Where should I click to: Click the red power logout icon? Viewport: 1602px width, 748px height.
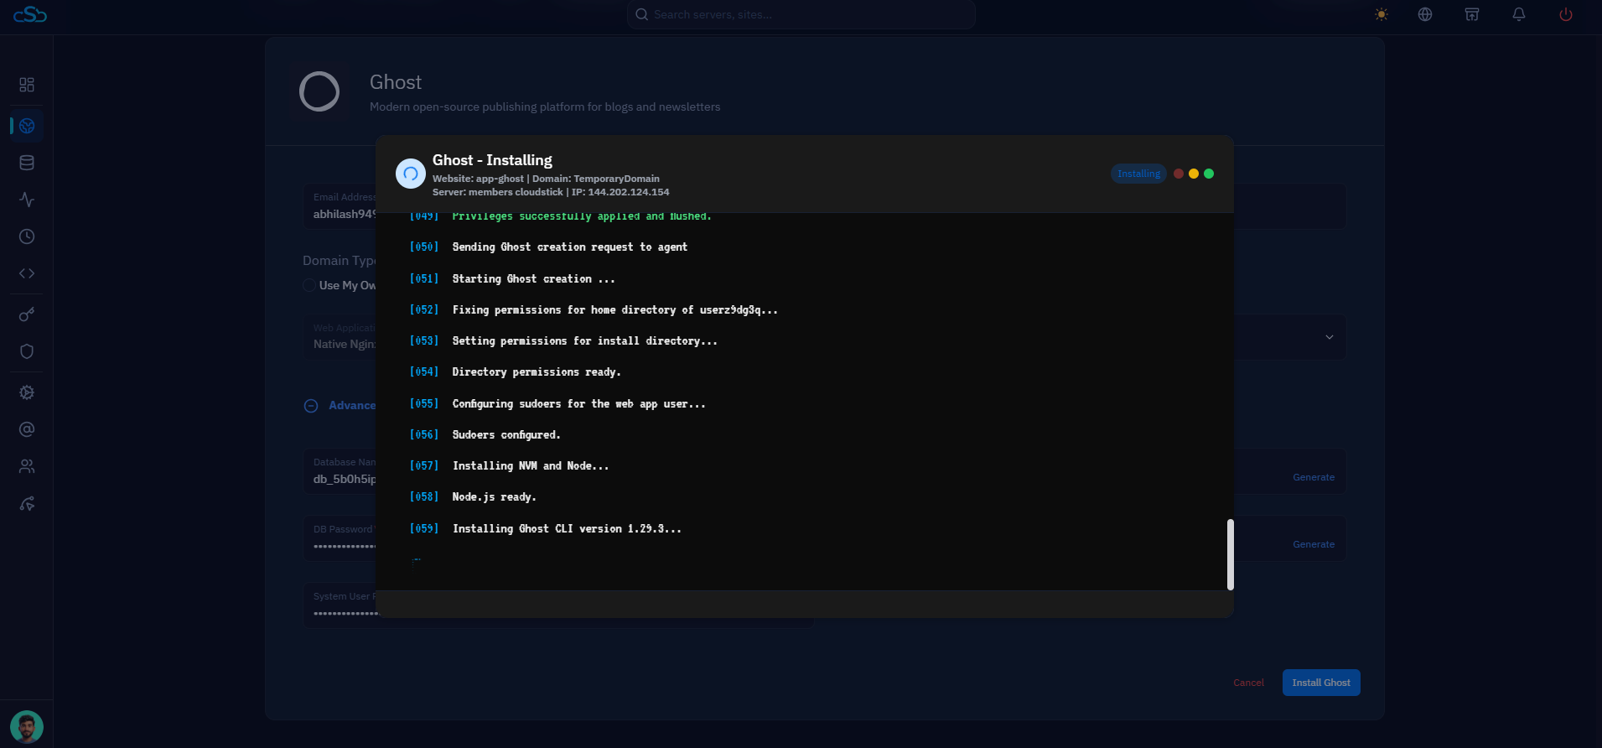(1566, 14)
